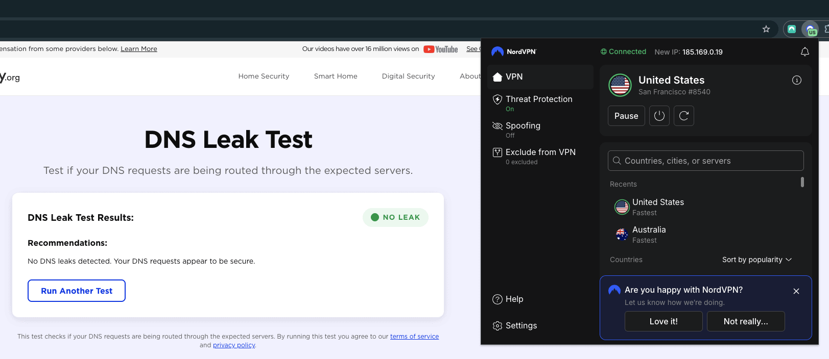Open the Sort by popularity dropdown
Screen dimensions: 829x359
click(x=757, y=260)
